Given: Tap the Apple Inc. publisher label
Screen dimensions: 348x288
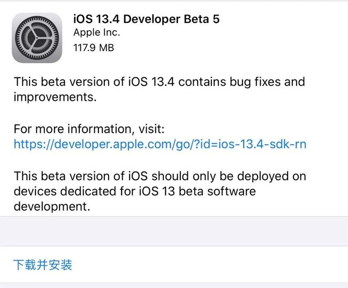Looking at the screenshot, I should pyautogui.click(x=96, y=33).
